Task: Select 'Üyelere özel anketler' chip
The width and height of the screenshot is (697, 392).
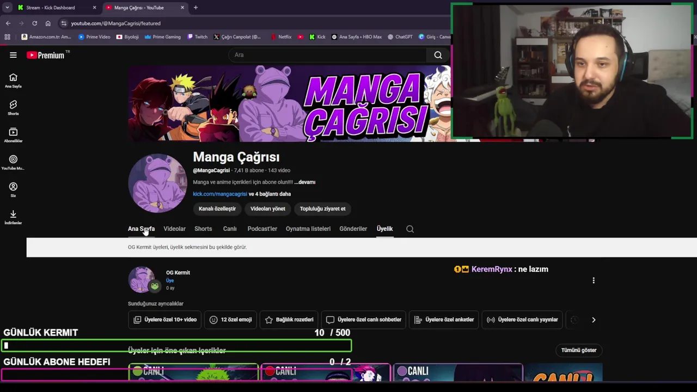Action: pos(444,320)
